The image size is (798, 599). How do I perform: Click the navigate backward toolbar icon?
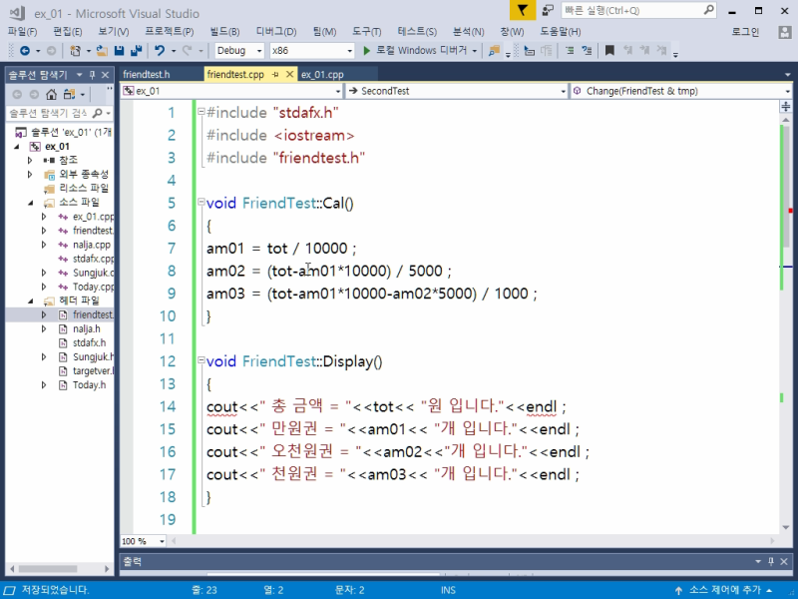[24, 51]
